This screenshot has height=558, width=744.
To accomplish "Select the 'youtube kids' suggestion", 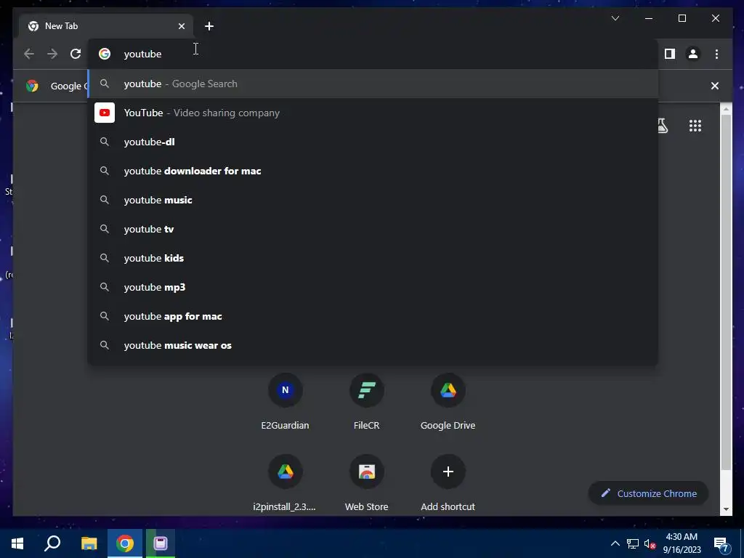I will pyautogui.click(x=373, y=258).
